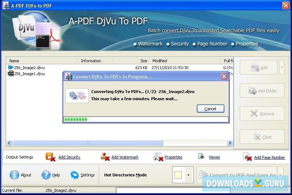Click the Add Security lock icon
The image size is (292, 195).
(x=50, y=157)
